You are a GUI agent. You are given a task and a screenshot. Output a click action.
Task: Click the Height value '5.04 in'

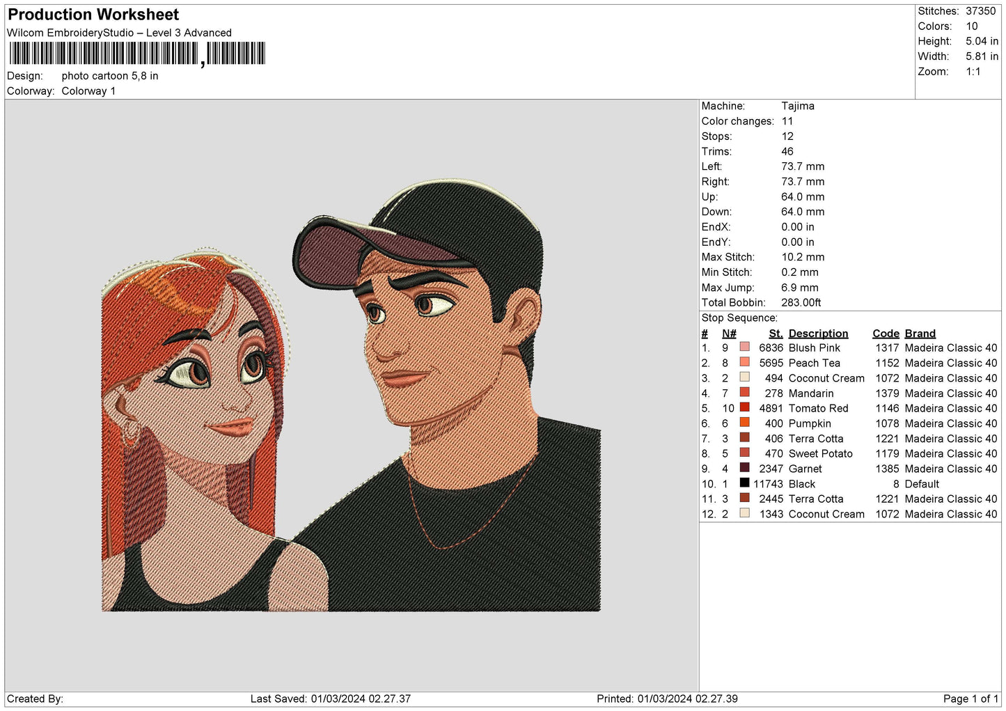pos(982,41)
